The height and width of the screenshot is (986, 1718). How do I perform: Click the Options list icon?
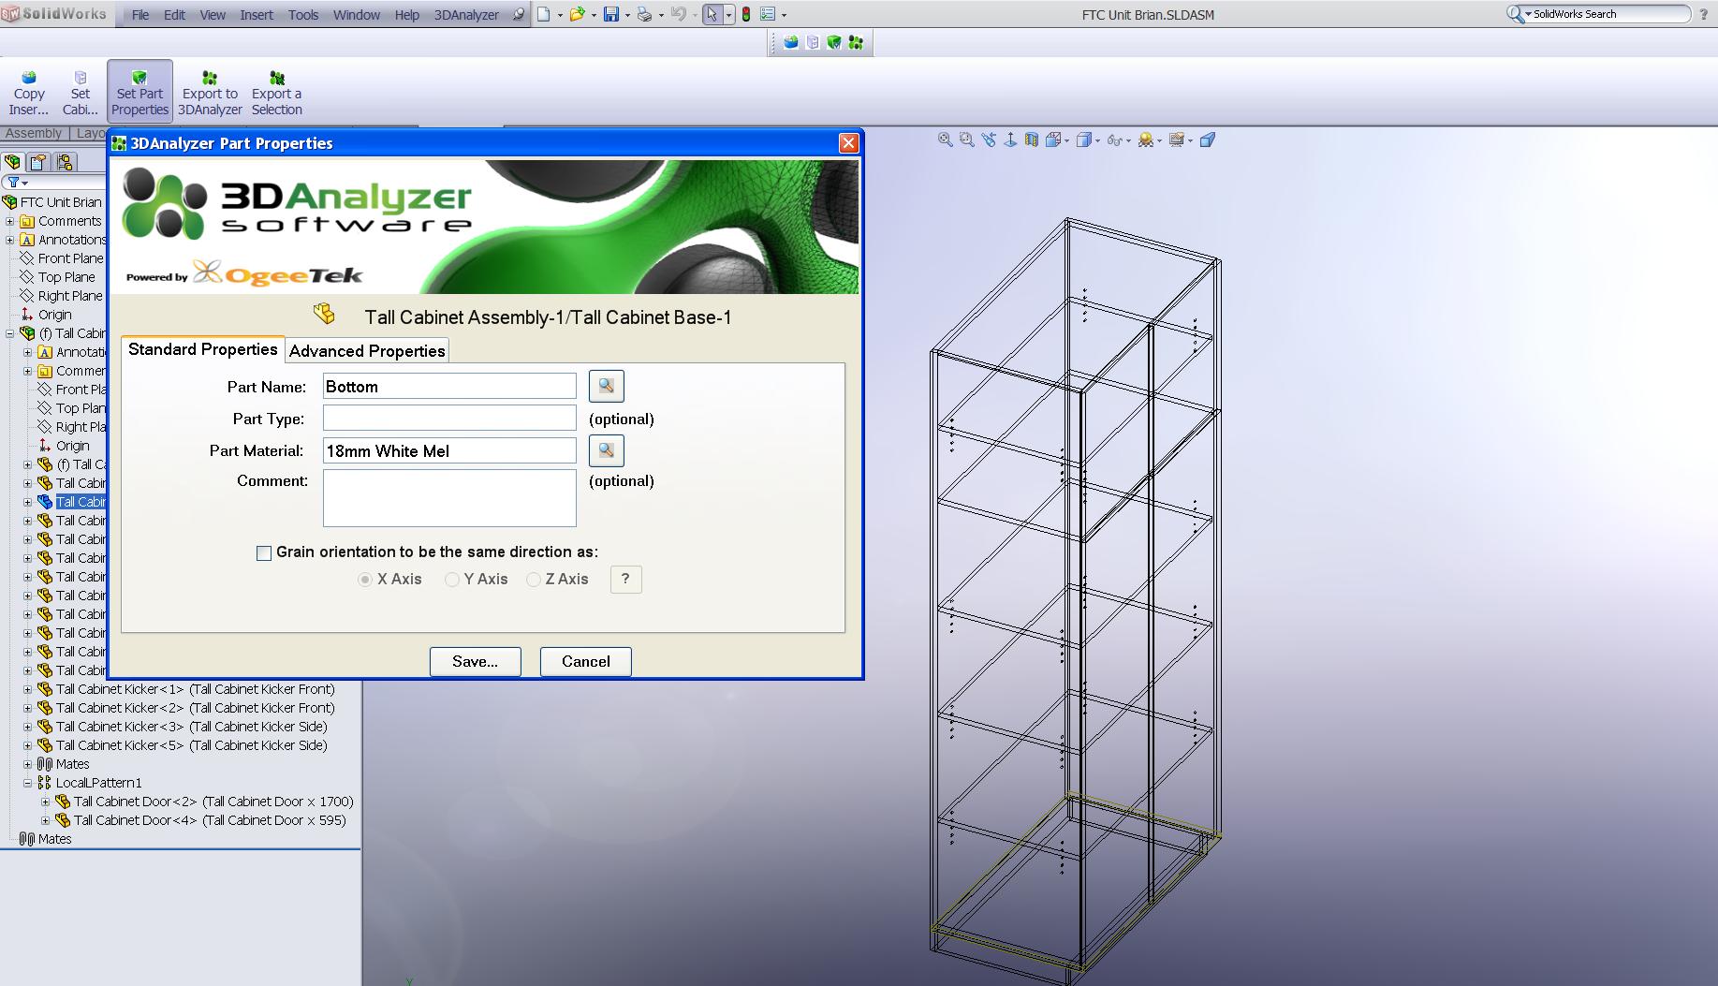[x=768, y=14]
